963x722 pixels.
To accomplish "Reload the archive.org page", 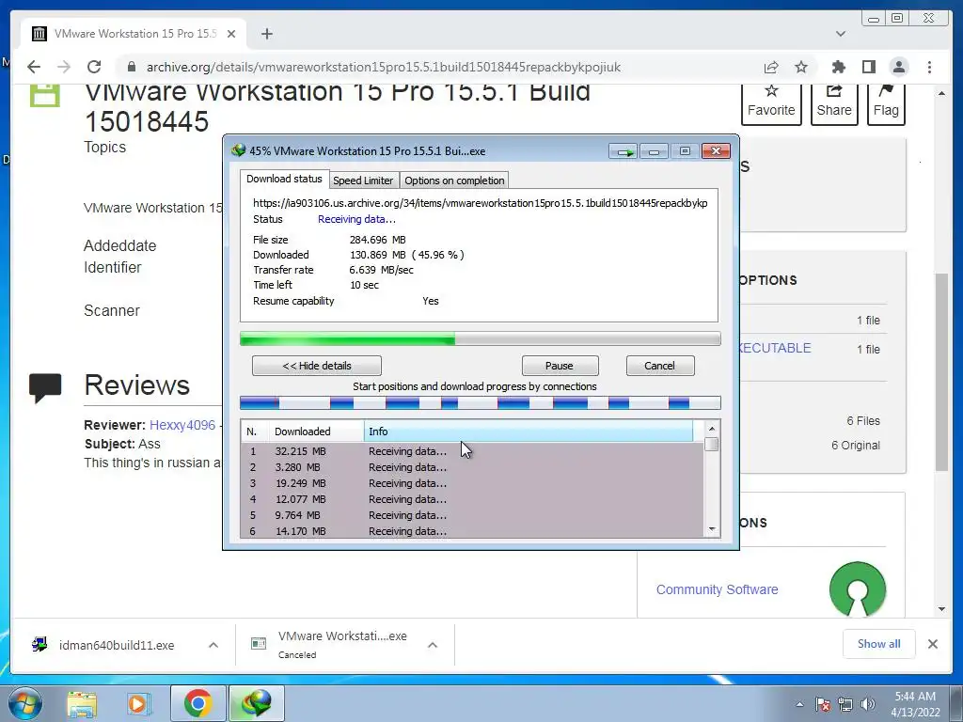I will [94, 67].
